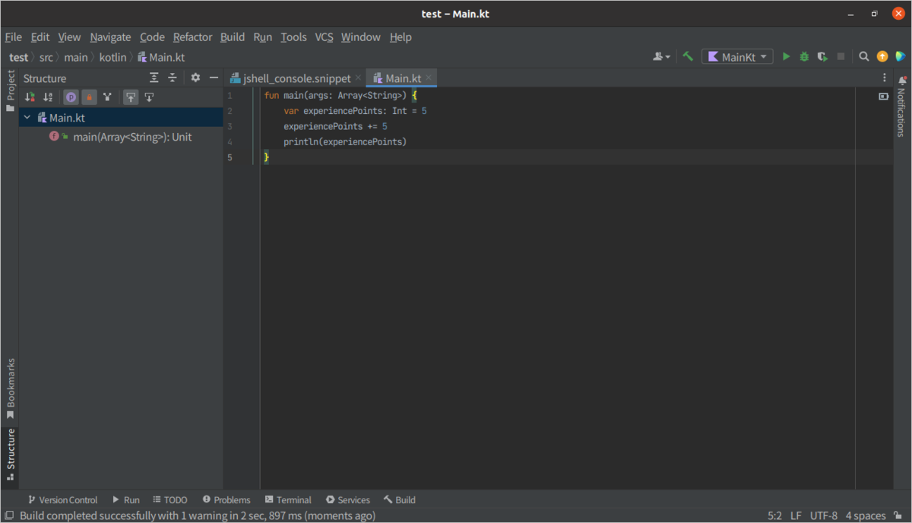This screenshot has height=523, width=912.
Task: Open Problems tool window
Action: tap(226, 499)
